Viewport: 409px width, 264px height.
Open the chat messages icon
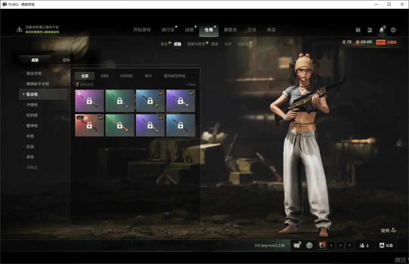297,245
